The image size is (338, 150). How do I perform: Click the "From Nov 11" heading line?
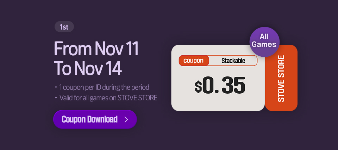(96, 49)
